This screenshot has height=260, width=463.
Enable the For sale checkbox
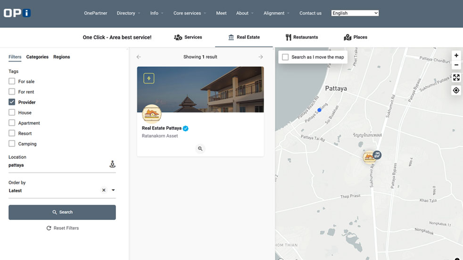tap(12, 81)
